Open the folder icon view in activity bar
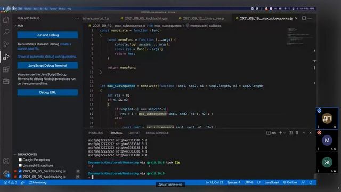The width and height of the screenshot is (341, 192). coord(6,81)
